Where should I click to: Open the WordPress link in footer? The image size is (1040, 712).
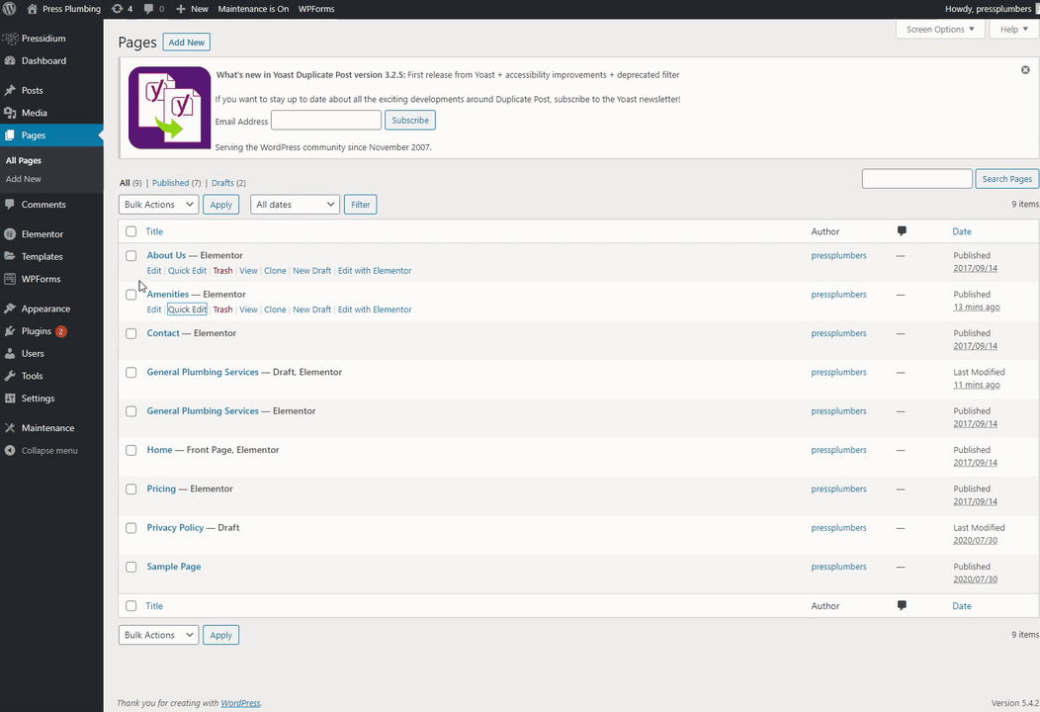click(241, 703)
